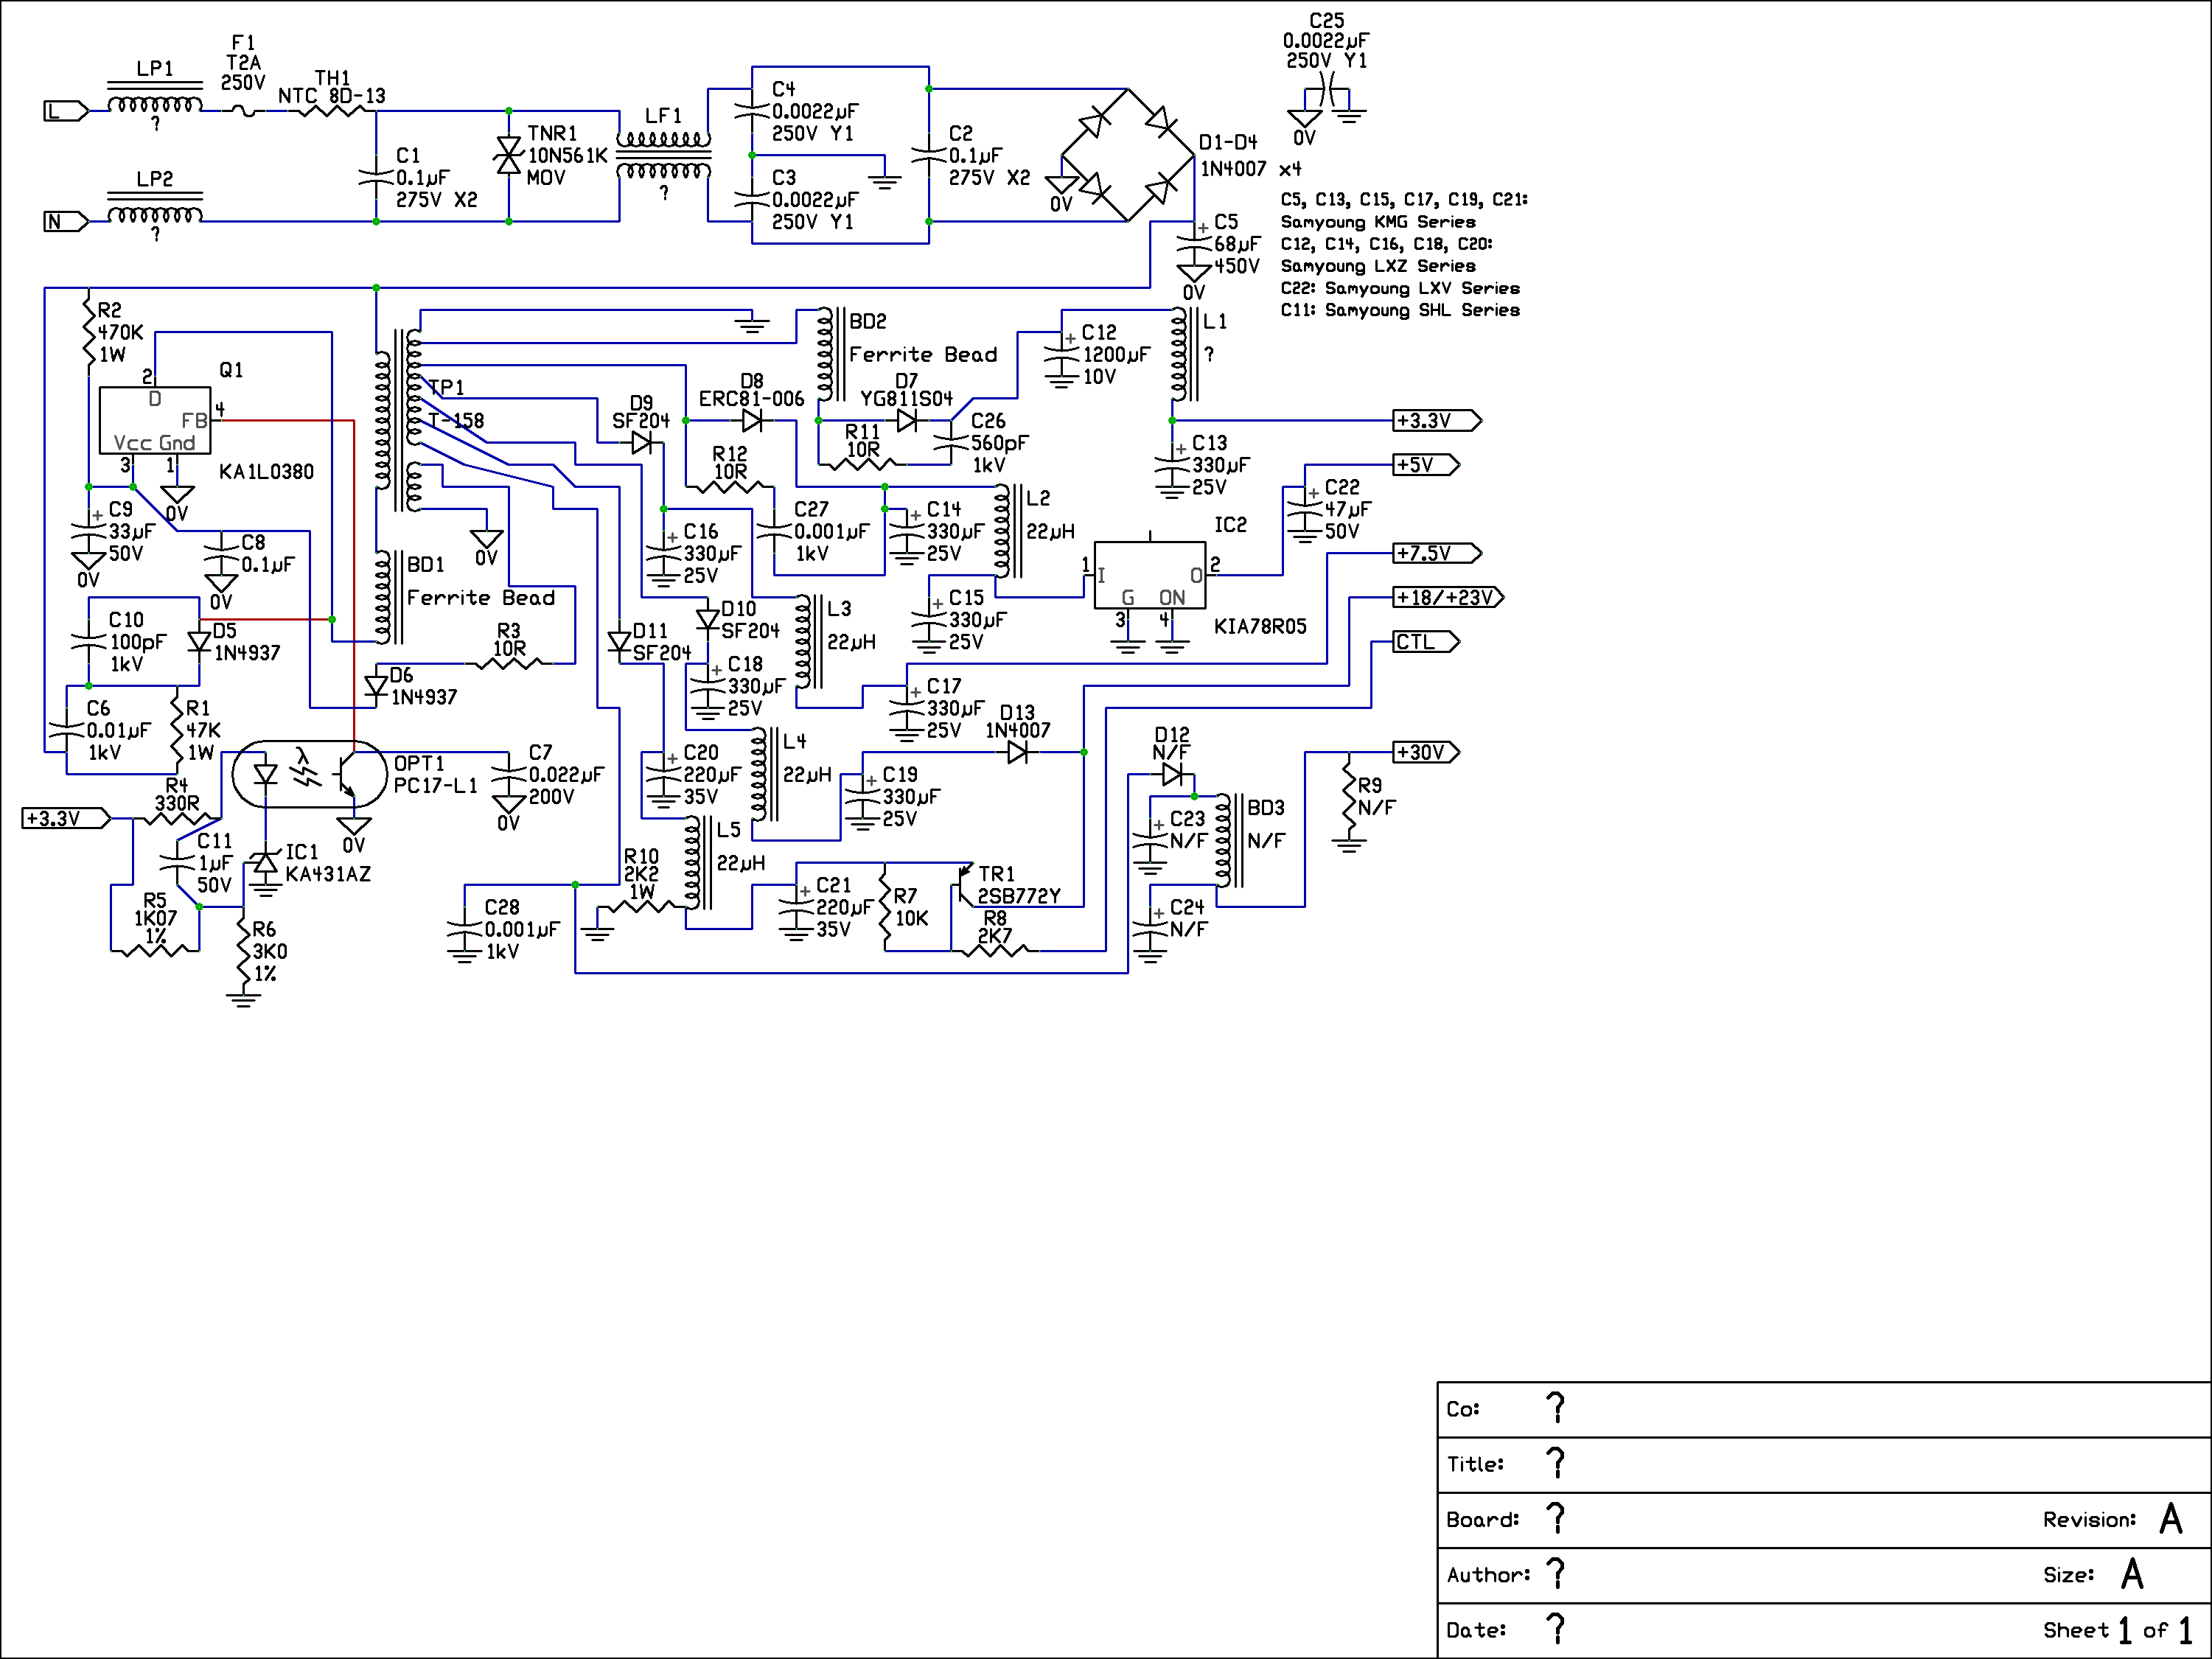Select the "C22: Samyoung LXV Series" note
Image resolution: width=2212 pixels, height=1659 pixels.
[1400, 288]
